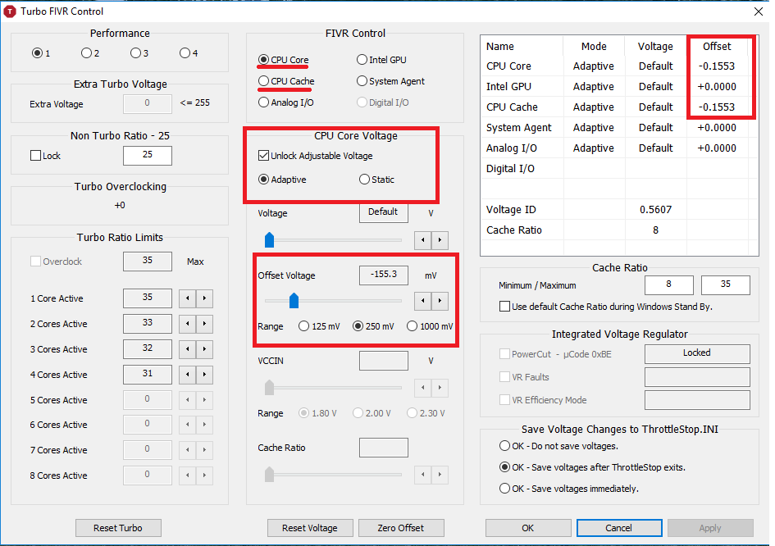Click the 1 Core Active value field

[x=148, y=298]
